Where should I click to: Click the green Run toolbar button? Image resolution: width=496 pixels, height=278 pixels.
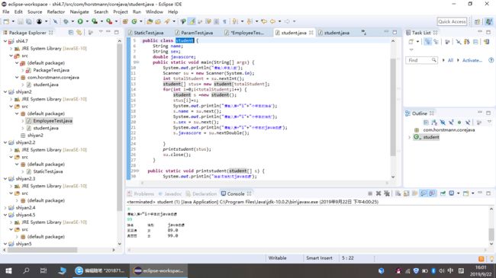point(80,21)
